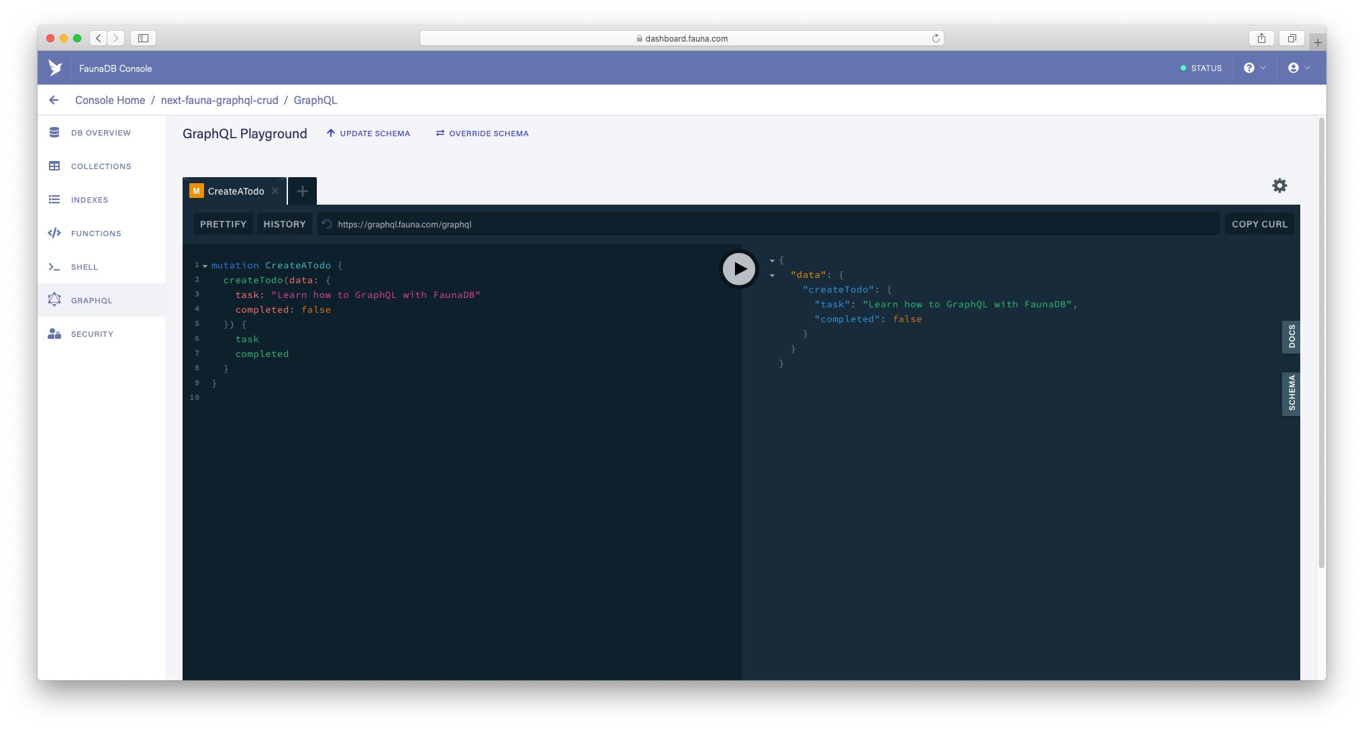Open the Functions panel

point(95,233)
